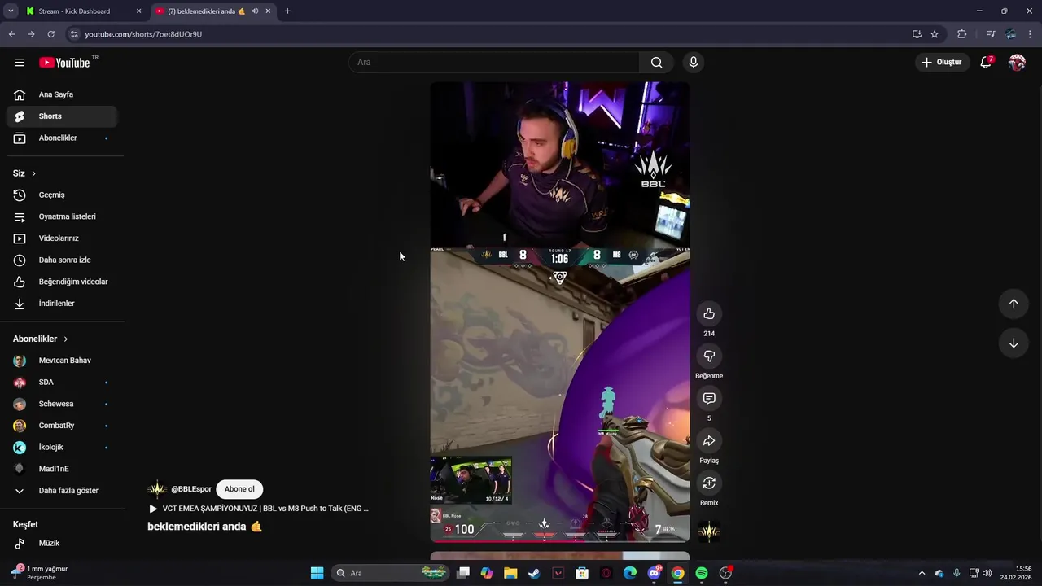1042x586 pixels.
Task: Open Daha sonra izle
Action: (62, 260)
